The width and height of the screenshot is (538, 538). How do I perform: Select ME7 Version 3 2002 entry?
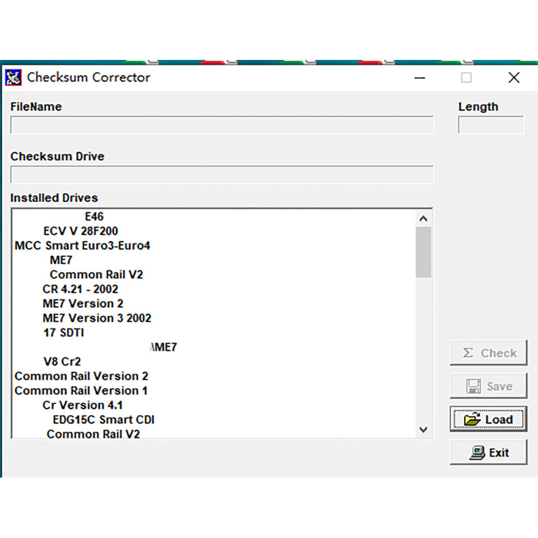(97, 318)
